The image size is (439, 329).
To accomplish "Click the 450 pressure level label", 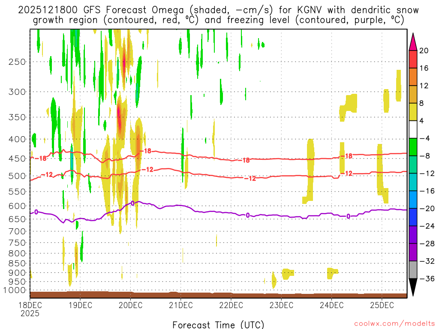I will 17,159.
